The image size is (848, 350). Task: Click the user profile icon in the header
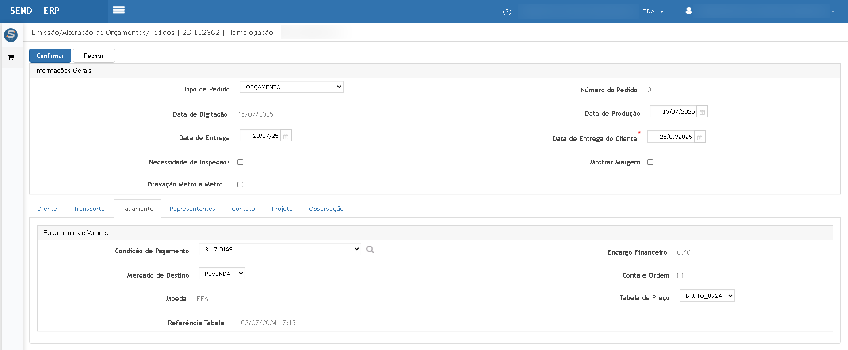(688, 11)
